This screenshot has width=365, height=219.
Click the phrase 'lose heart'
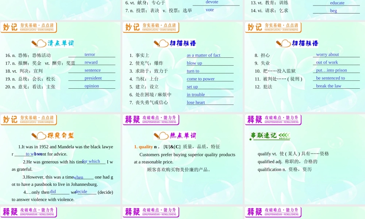[x=196, y=103]
